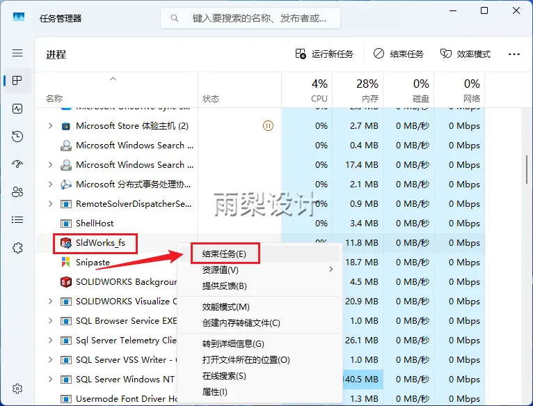Choose 打开文件所在的位置(O) in context menu
533x406 pixels.
click(x=259, y=360)
